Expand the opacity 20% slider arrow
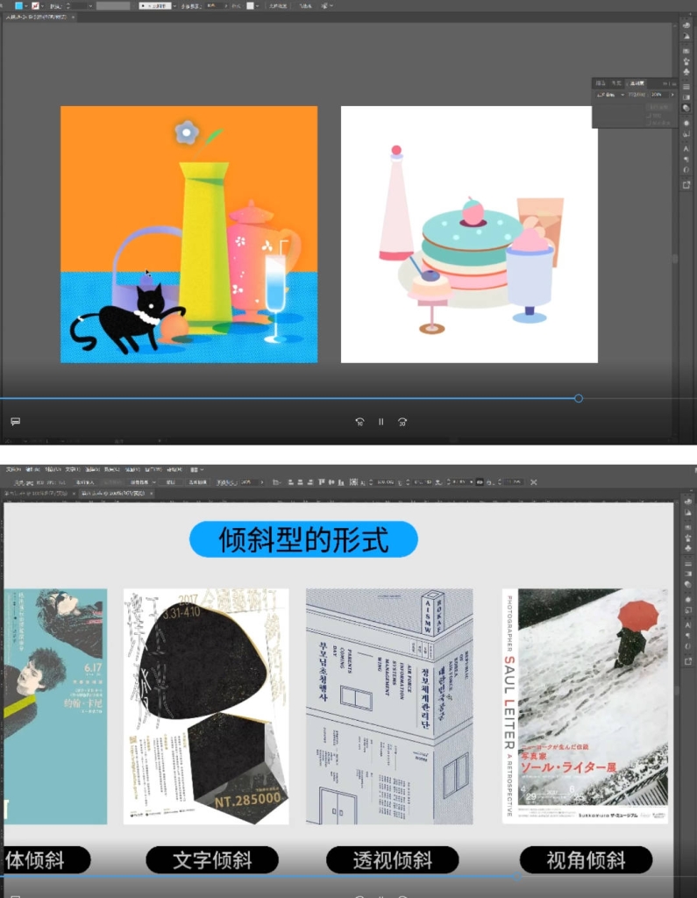Image resolution: width=697 pixels, height=898 pixels. pyautogui.click(x=672, y=94)
